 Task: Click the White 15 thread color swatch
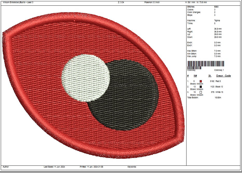[x=201, y=92]
